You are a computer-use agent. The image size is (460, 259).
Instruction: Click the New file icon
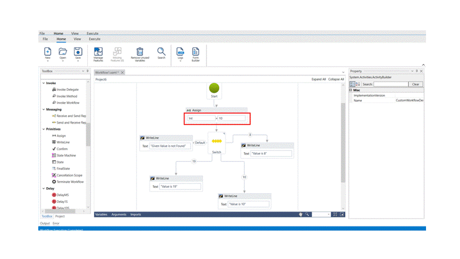pos(47,51)
